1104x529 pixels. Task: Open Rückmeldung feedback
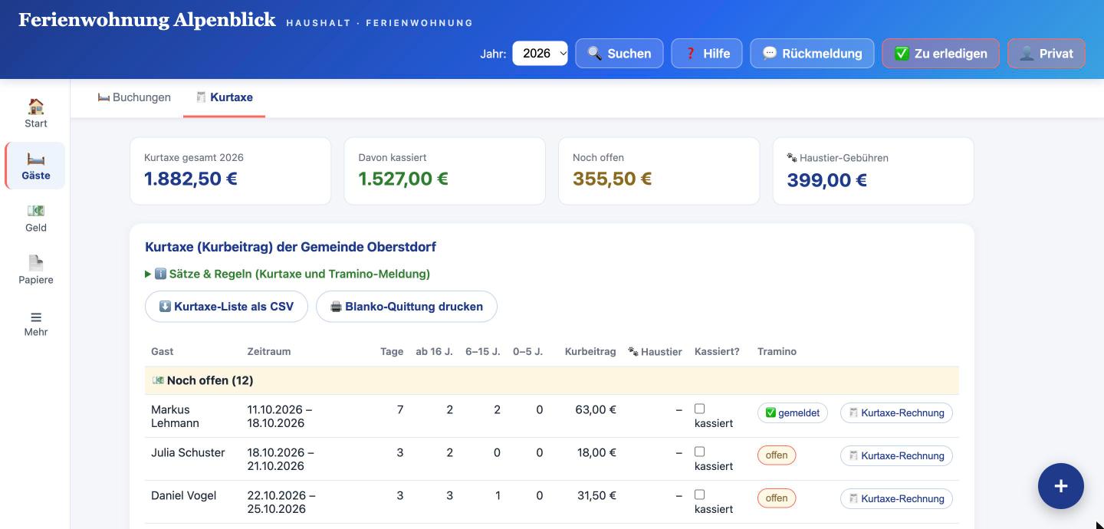(812, 54)
